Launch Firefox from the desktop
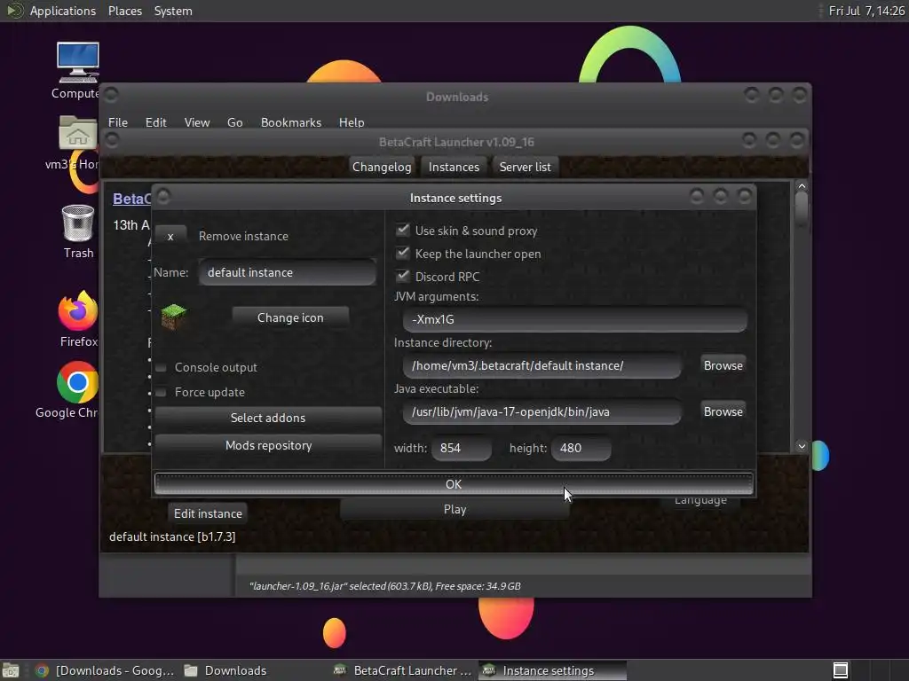Viewport: 909px width, 681px height. click(78, 311)
